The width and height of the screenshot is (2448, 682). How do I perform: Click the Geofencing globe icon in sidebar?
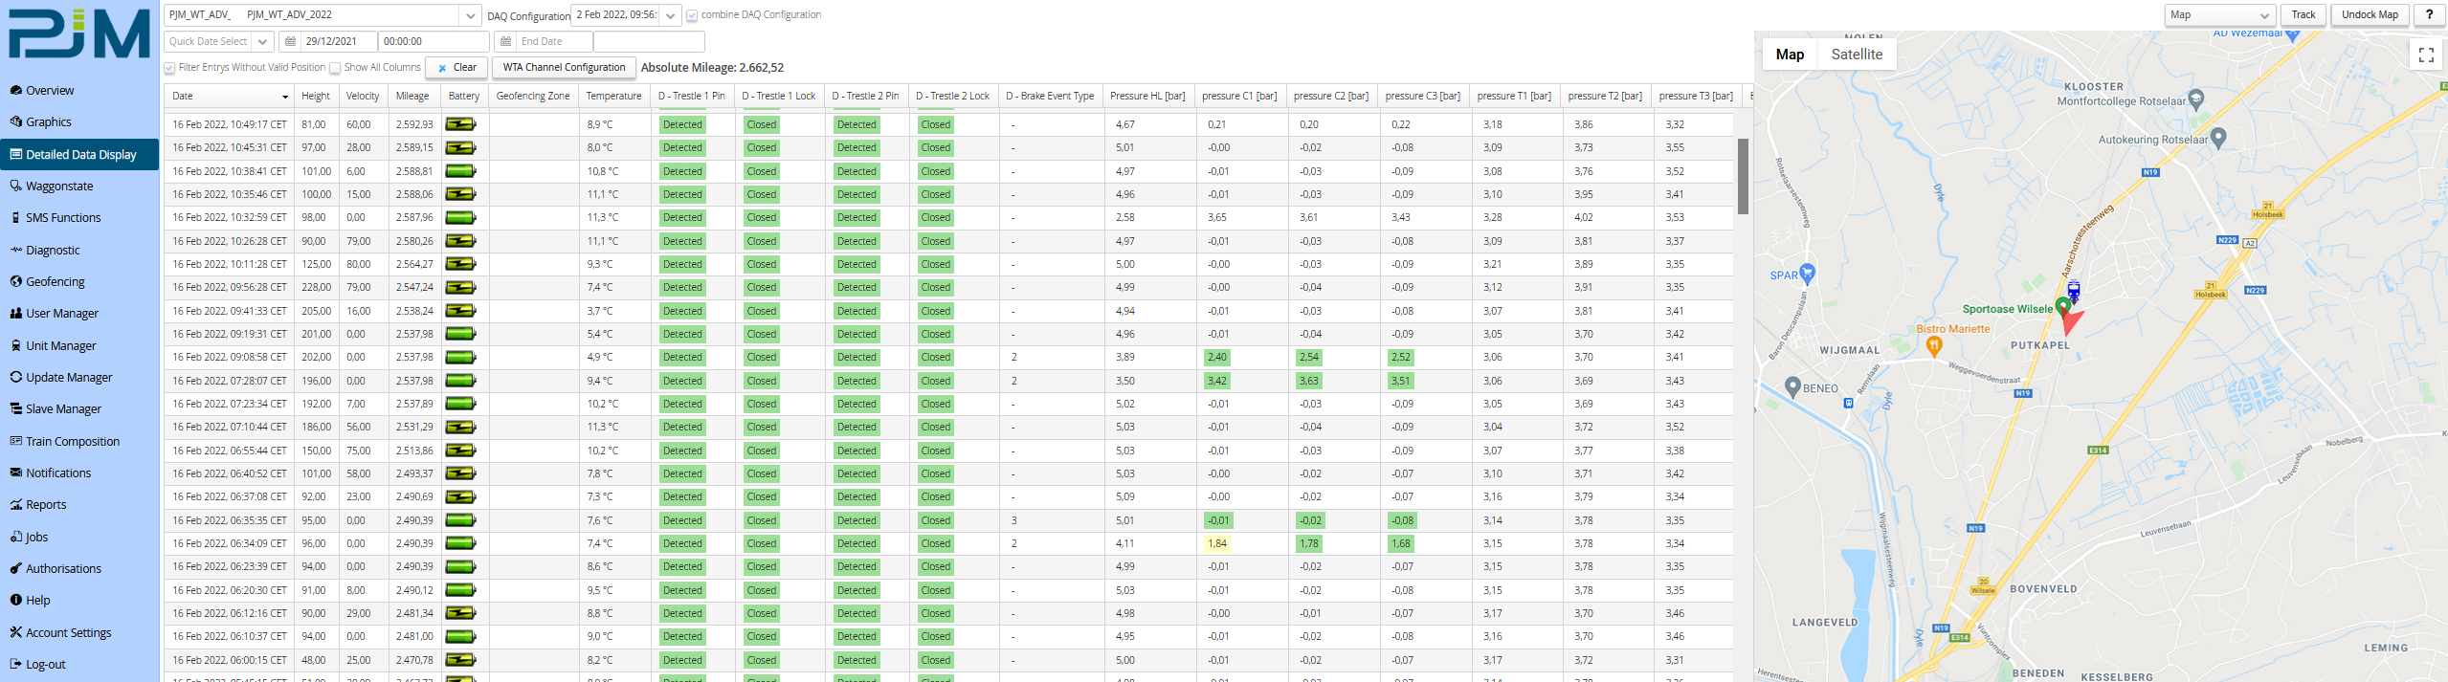pyautogui.click(x=15, y=281)
